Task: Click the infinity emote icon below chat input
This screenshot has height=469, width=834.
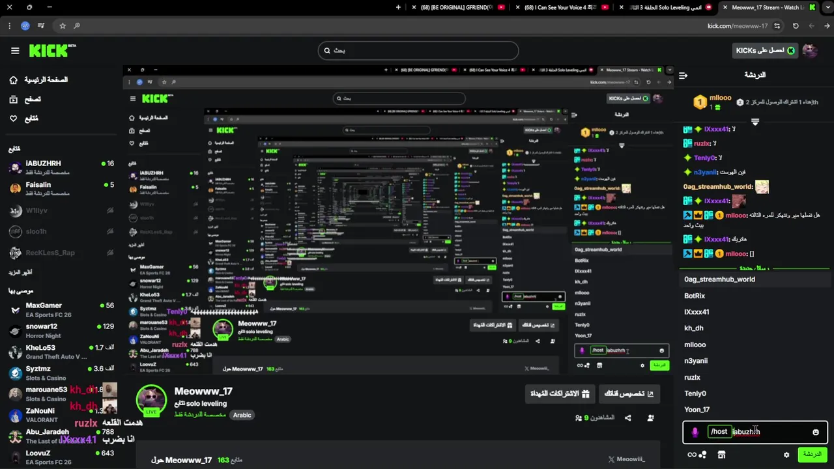Action: click(692, 455)
